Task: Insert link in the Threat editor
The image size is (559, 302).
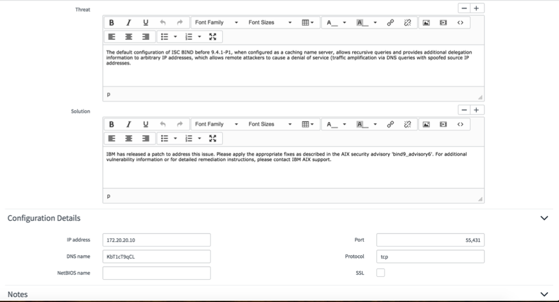Action: tap(391, 23)
